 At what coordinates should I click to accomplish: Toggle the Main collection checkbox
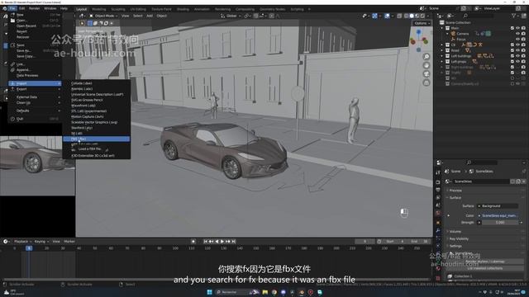(512, 28)
